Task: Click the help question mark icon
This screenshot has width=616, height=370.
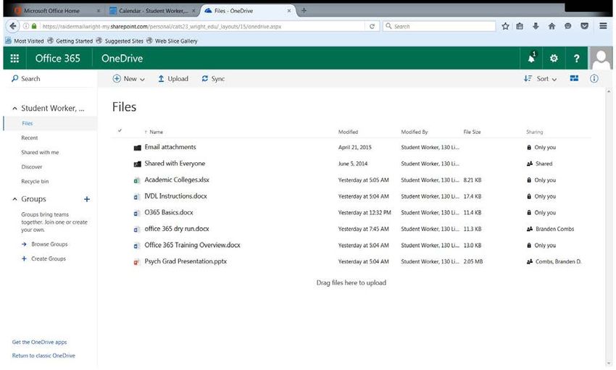Action: pos(576,59)
